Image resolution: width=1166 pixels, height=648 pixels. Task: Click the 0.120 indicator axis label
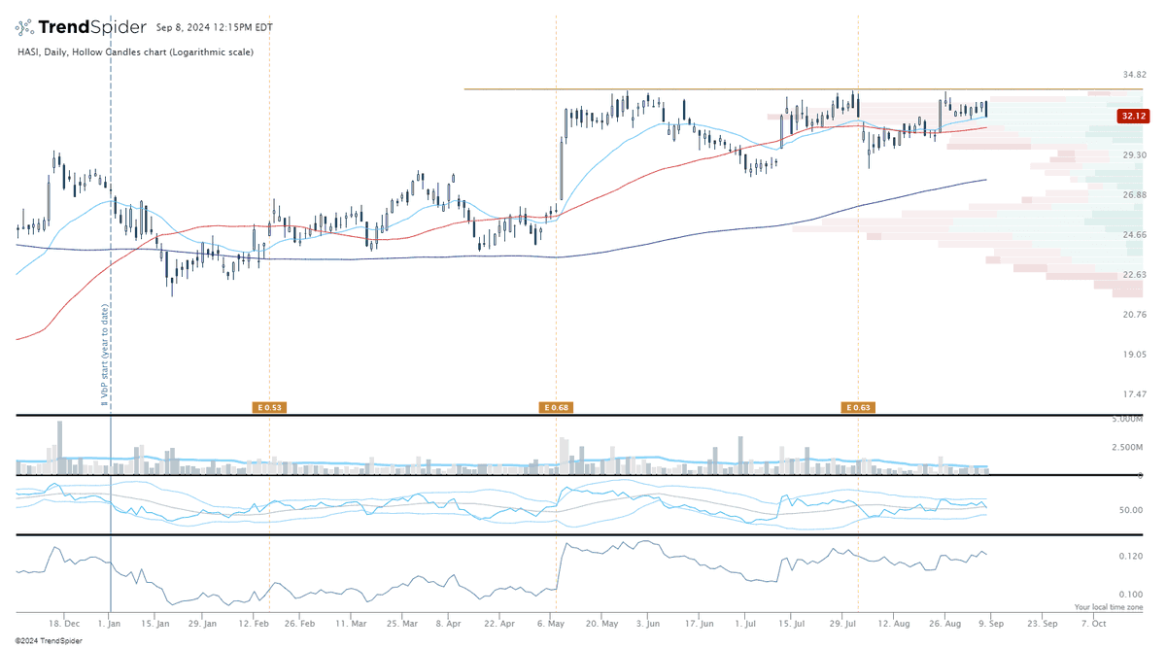pos(1133,557)
